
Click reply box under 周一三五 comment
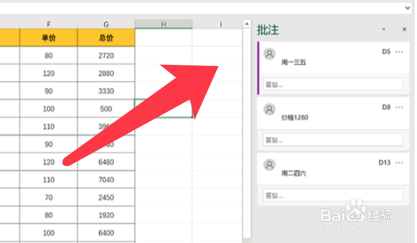[333, 85]
